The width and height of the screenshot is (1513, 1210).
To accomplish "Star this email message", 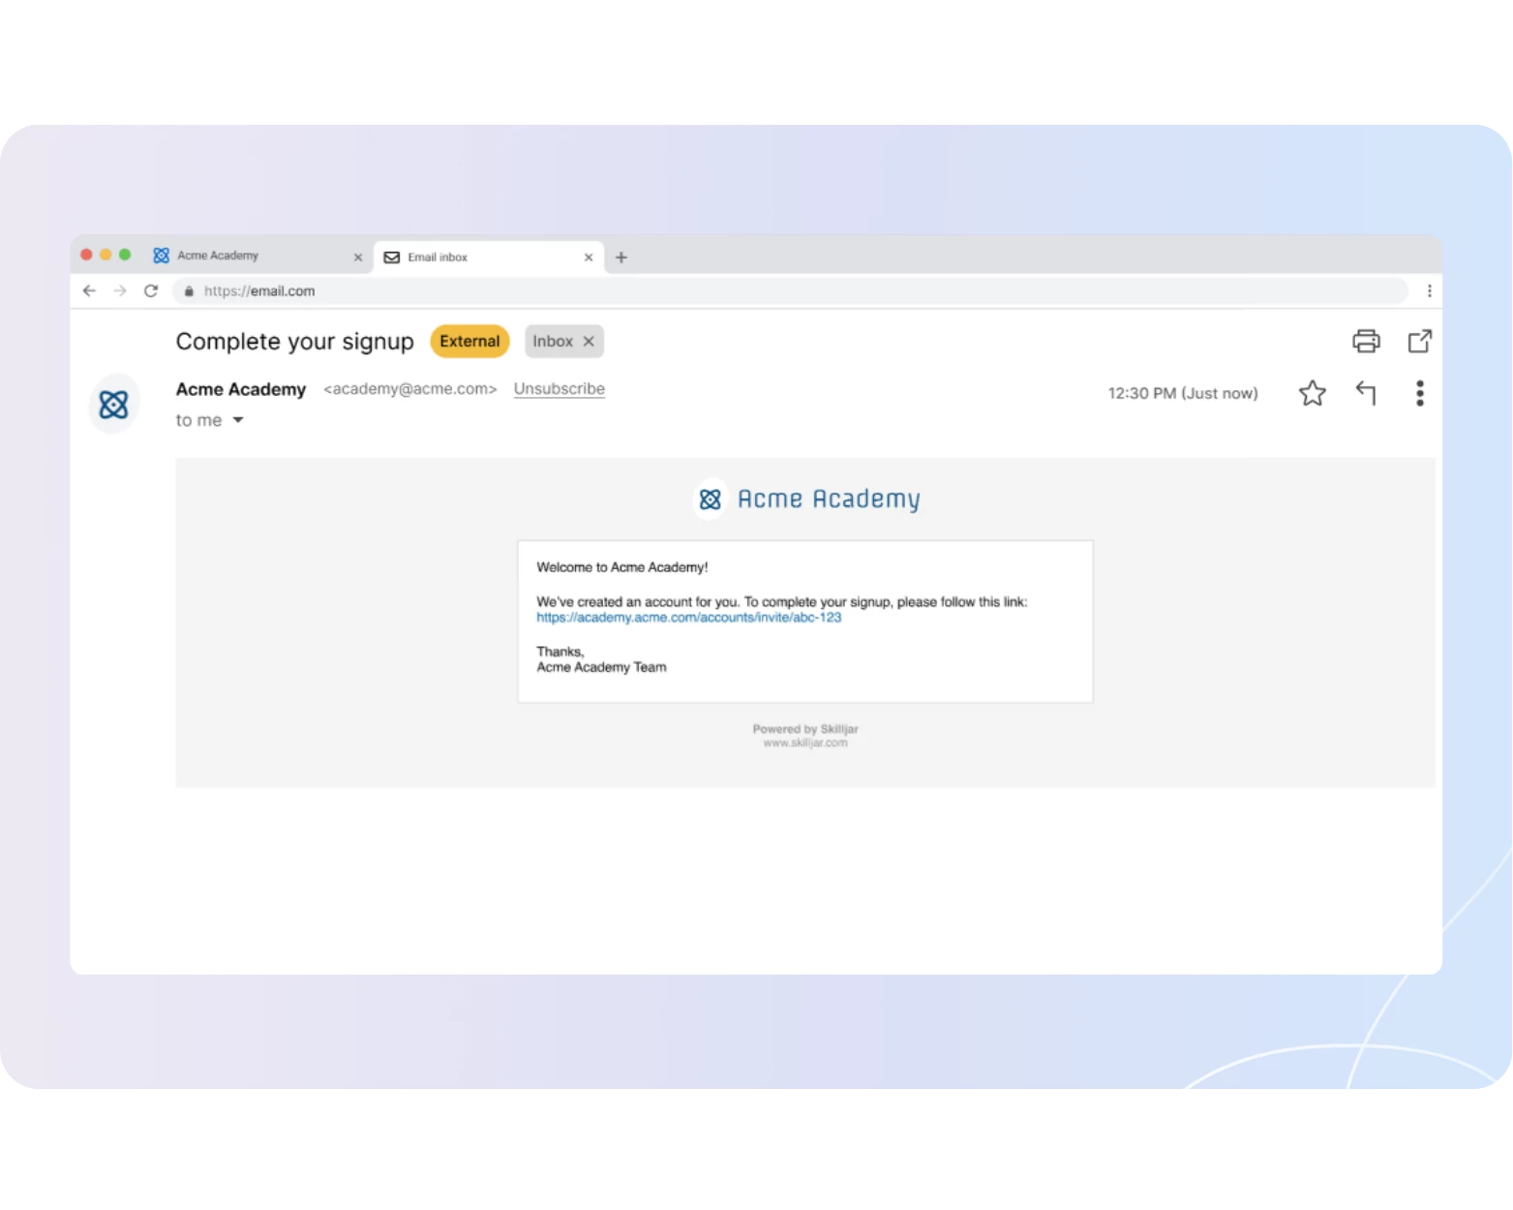I will click(x=1312, y=393).
